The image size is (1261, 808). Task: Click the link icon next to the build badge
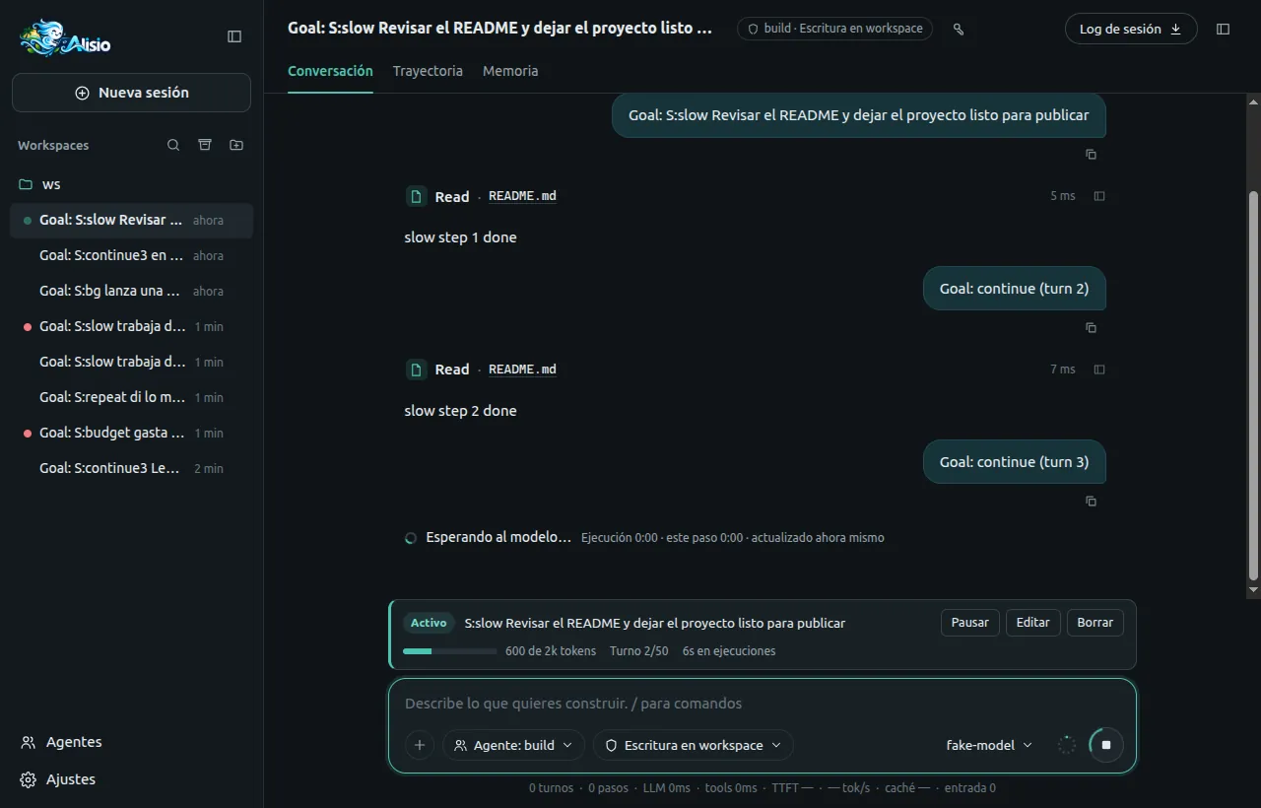pos(959,30)
